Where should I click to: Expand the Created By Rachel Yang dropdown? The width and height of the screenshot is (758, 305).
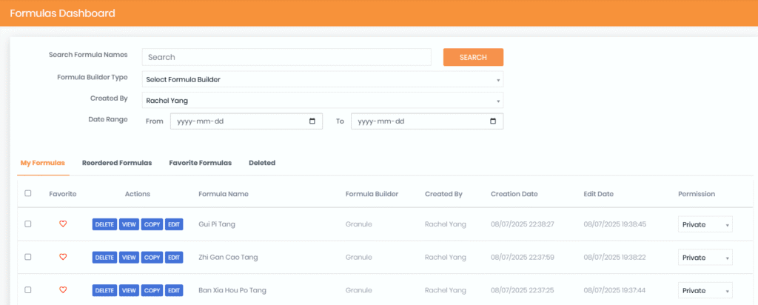click(322, 100)
